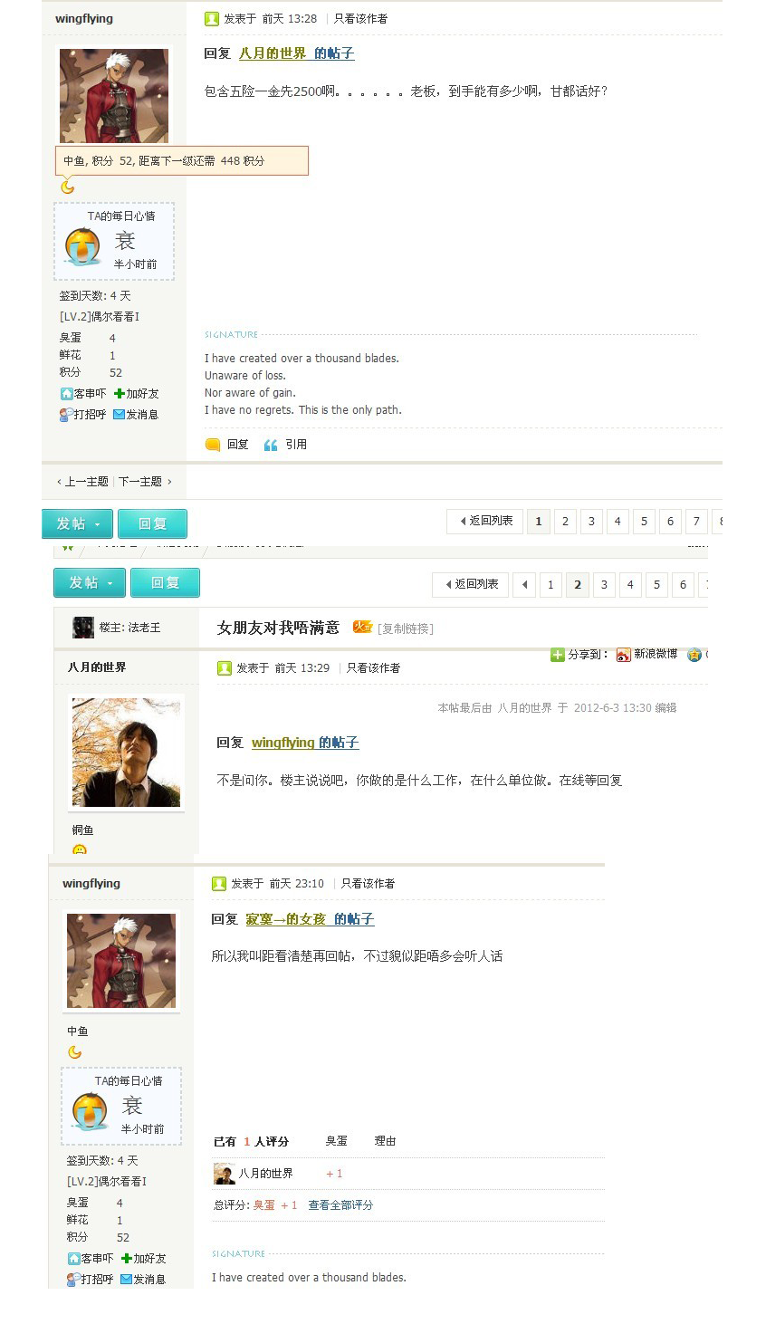This screenshot has height=1324, width=766.
Task: Click previous page arrow in lower pagination
Action: pyautogui.click(x=524, y=585)
